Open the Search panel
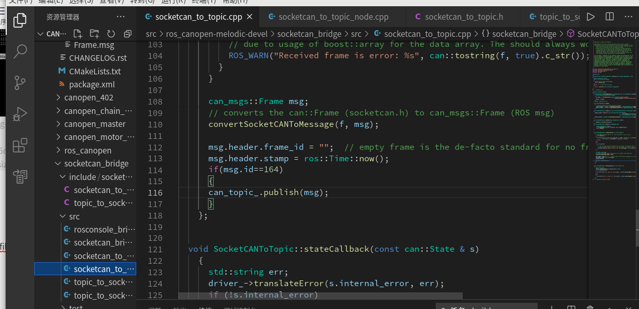The image size is (639, 309). (20, 51)
